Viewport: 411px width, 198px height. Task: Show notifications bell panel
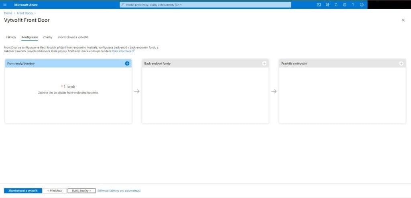point(336,5)
